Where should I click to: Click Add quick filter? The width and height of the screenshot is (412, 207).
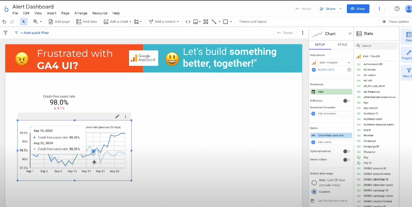[32, 33]
